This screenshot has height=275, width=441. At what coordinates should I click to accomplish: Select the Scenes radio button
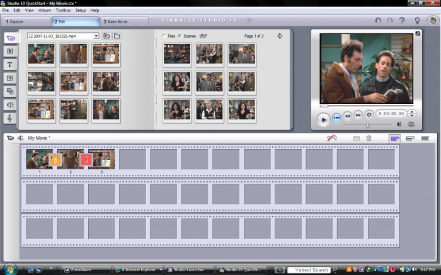click(180, 36)
